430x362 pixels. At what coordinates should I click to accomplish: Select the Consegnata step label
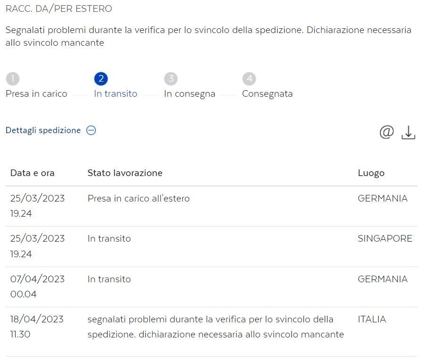click(x=267, y=94)
